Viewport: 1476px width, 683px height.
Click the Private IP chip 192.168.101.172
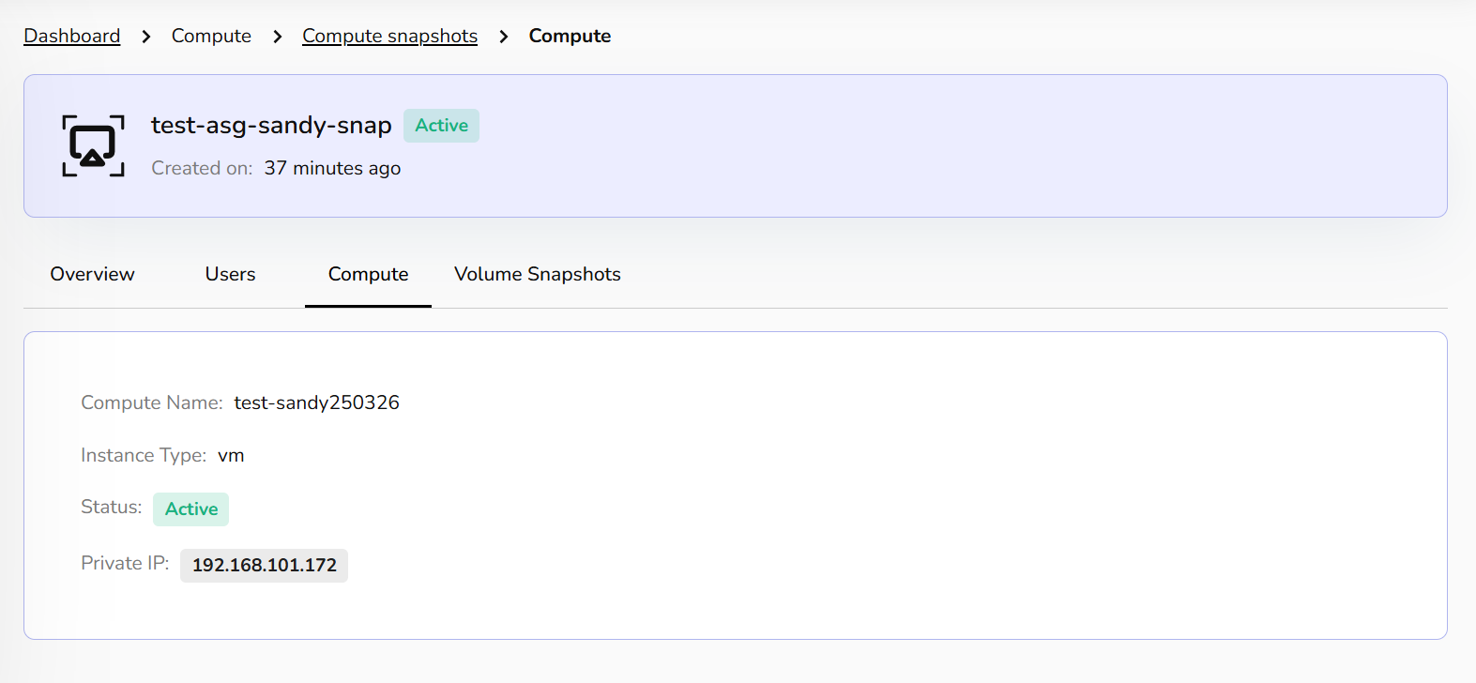264,565
